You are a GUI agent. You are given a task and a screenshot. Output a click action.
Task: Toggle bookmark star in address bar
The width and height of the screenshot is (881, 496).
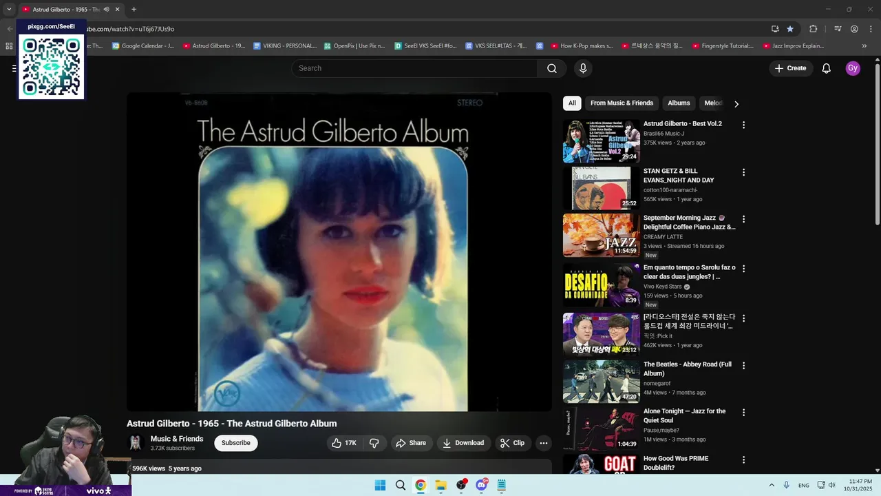[790, 29]
